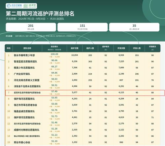Open team 宿迁市芳草志愿者协会

pos(25,105)
